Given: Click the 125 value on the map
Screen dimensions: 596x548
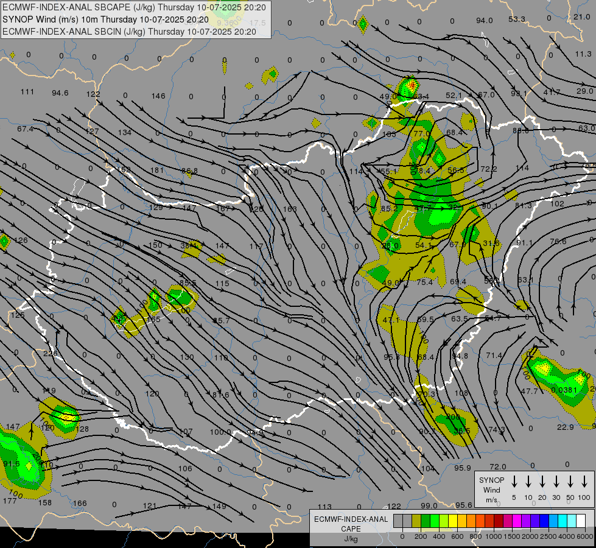Looking at the screenshot, I should tap(18, 315).
